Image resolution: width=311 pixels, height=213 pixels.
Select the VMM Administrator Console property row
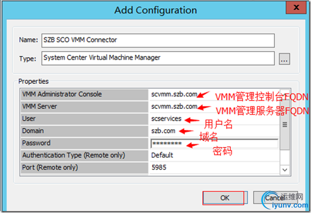coord(150,94)
